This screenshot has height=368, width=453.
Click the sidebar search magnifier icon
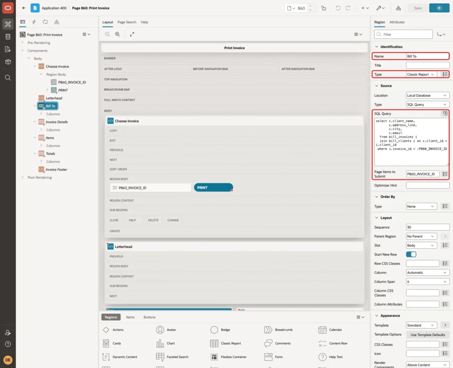pyautogui.click(x=8, y=78)
